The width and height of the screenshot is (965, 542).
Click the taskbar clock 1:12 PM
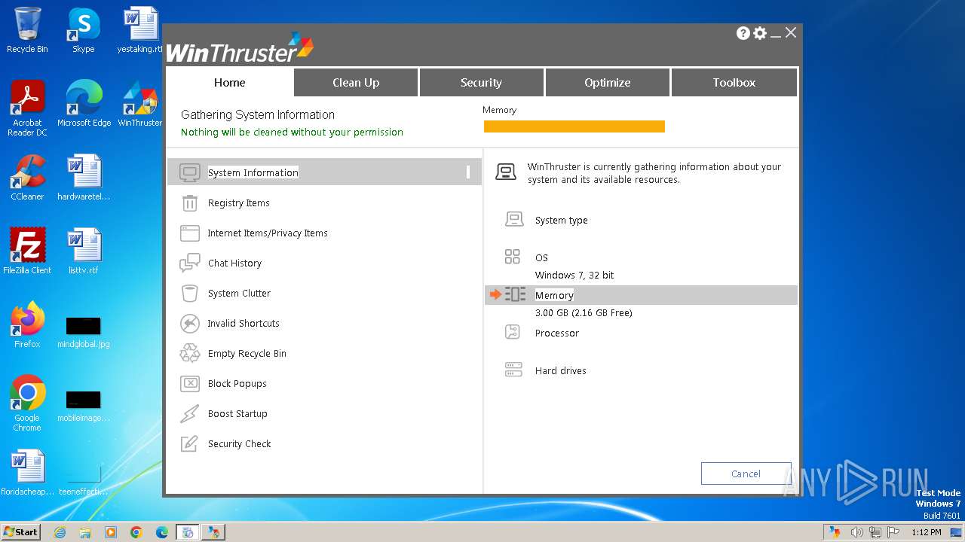click(927, 532)
